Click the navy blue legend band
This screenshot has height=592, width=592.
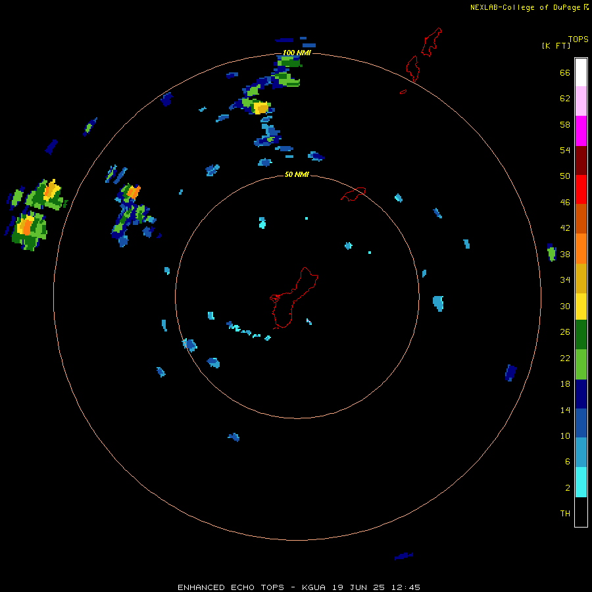point(581,394)
